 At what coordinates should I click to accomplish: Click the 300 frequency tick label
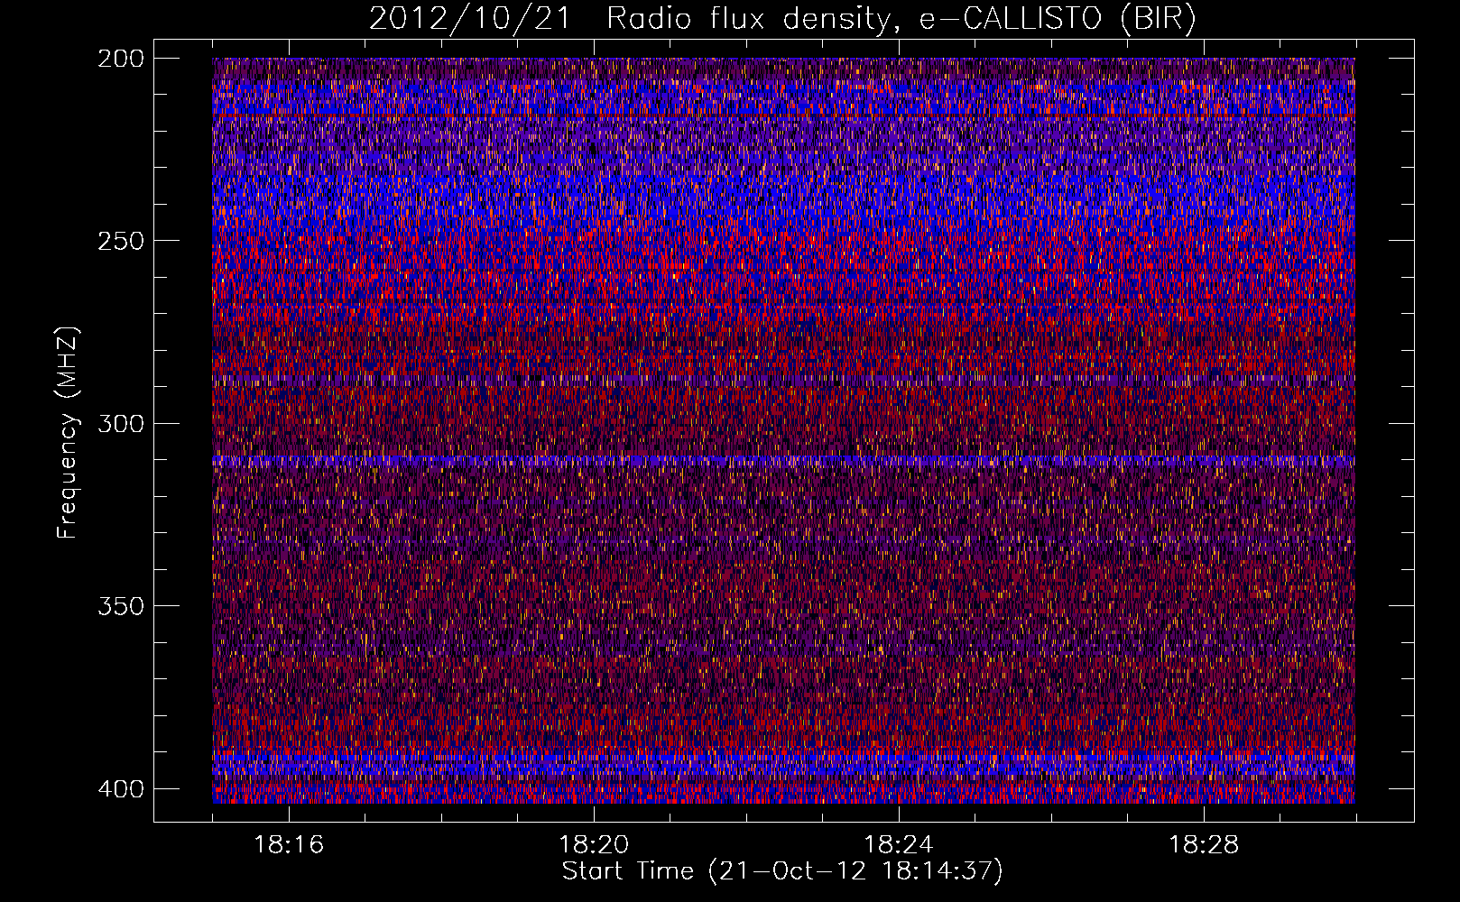[120, 423]
